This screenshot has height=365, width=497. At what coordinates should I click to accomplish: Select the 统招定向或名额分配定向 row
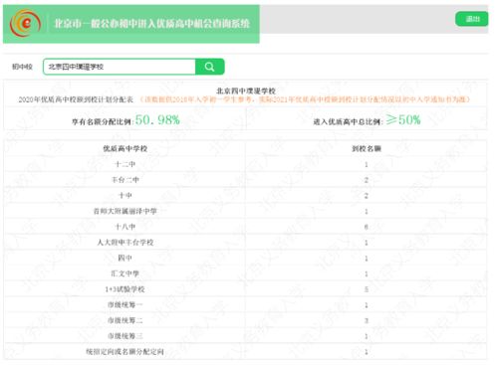coord(246,351)
